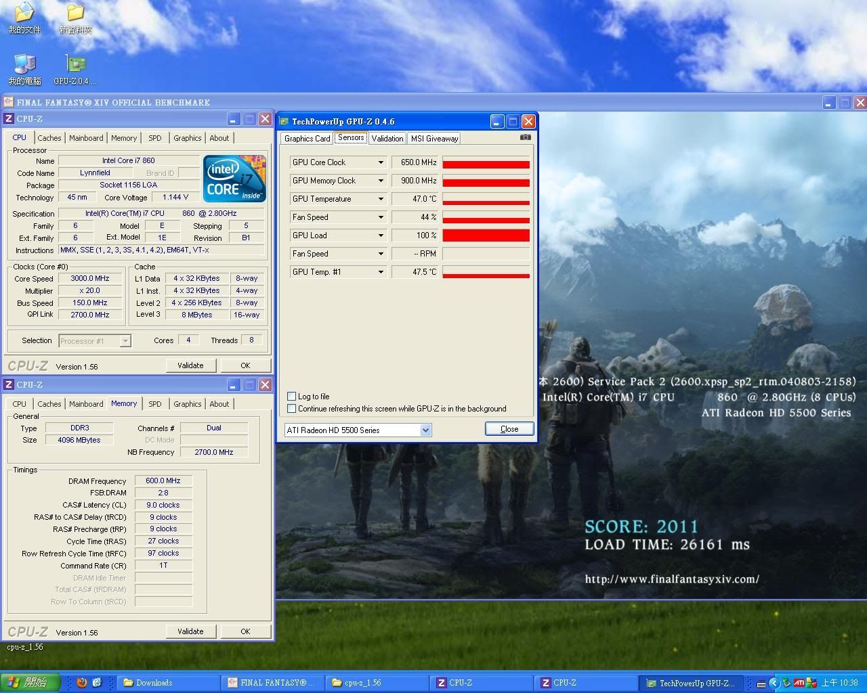Click the CAS# Latency 9.0 clocks value

[x=163, y=505]
